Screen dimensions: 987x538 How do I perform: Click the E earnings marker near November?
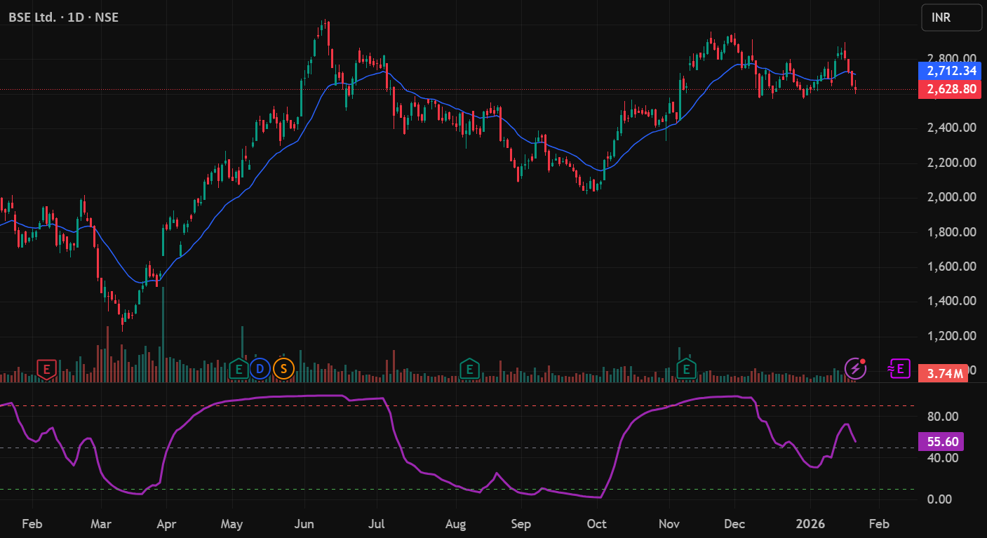(x=685, y=368)
